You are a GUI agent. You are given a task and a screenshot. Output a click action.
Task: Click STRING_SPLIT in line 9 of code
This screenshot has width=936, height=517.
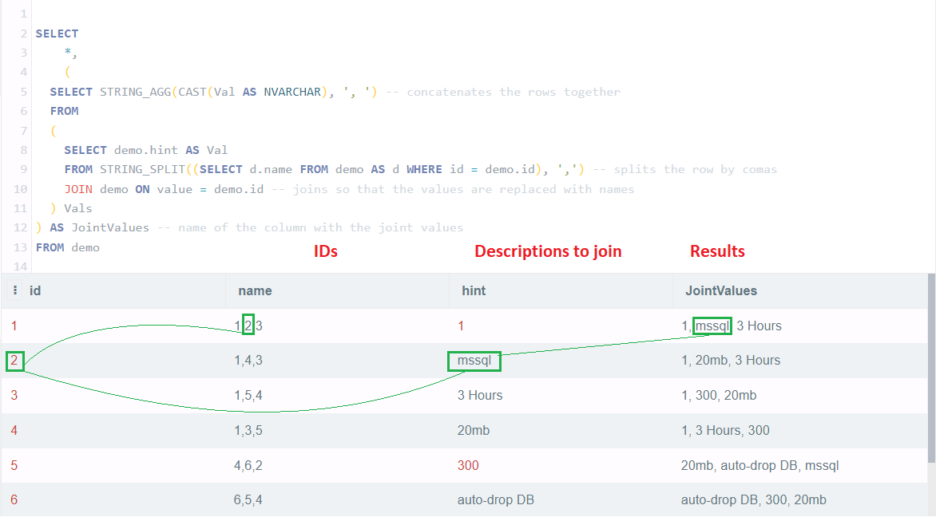(x=143, y=169)
